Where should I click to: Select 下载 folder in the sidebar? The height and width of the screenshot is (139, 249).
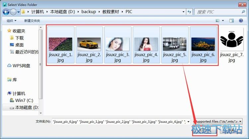coord(19,38)
